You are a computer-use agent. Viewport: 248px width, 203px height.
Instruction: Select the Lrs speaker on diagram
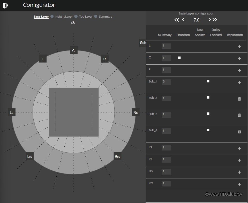pyautogui.click(x=30, y=156)
